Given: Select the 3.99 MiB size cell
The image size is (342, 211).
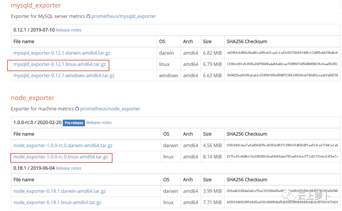Looking at the screenshot, I should (212, 191).
